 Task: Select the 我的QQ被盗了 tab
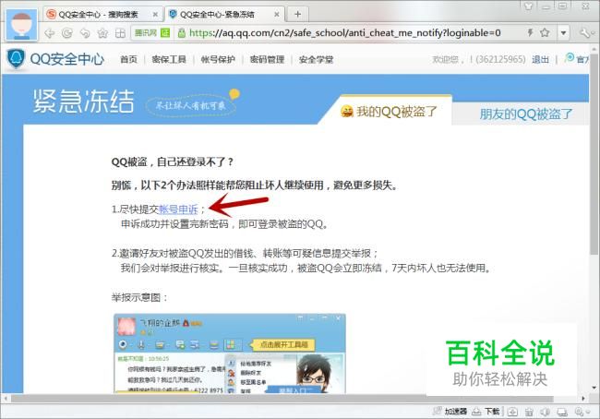(389, 112)
